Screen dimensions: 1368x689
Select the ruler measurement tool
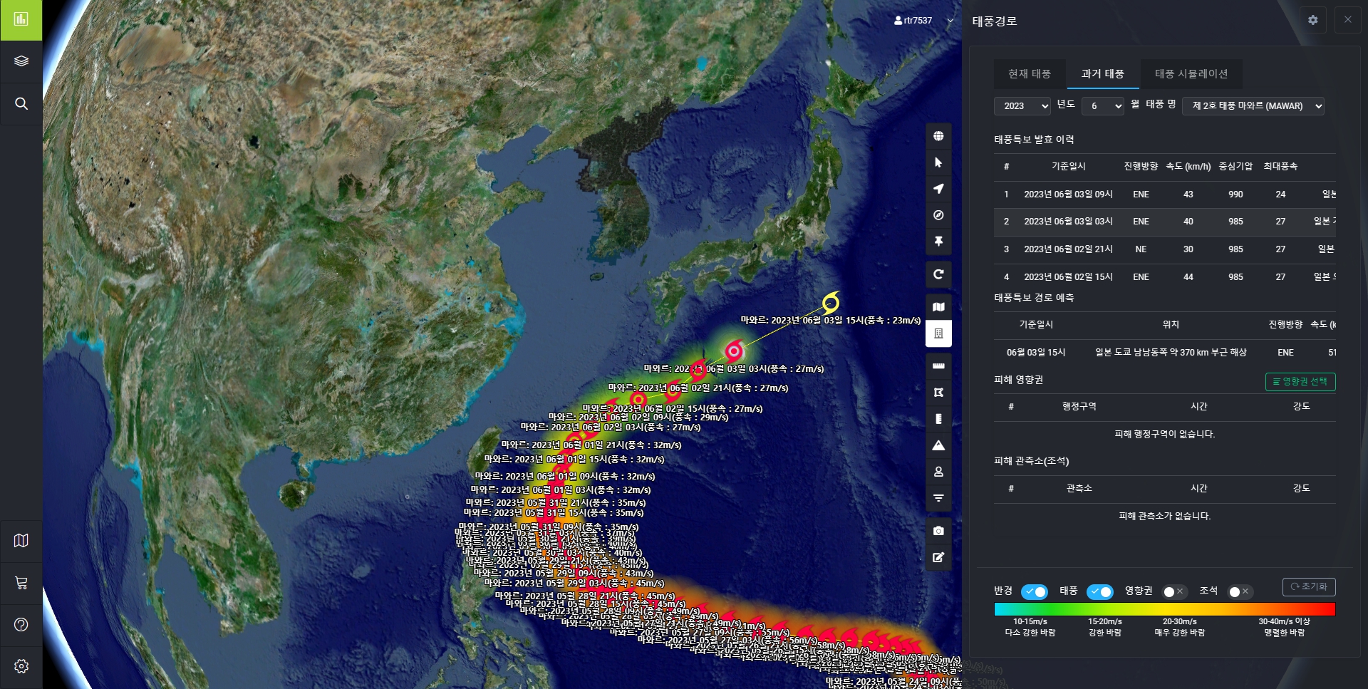[938, 366]
